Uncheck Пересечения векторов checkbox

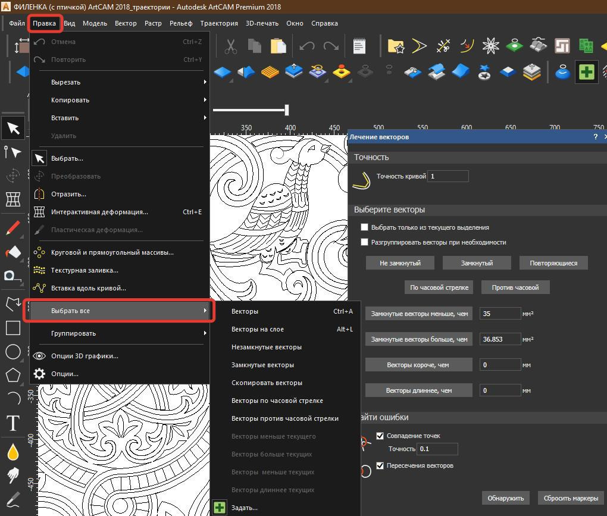point(380,465)
